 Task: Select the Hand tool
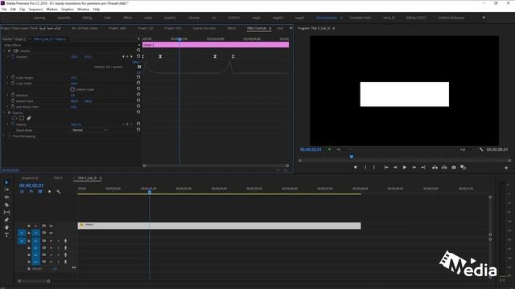(6, 227)
